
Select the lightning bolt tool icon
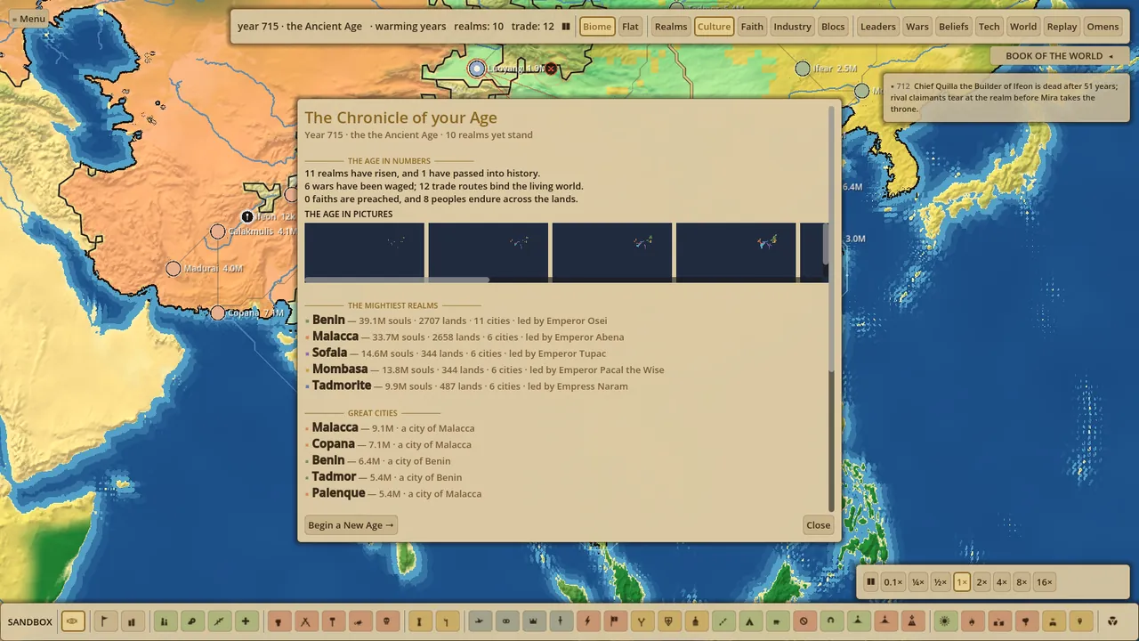tap(587, 621)
